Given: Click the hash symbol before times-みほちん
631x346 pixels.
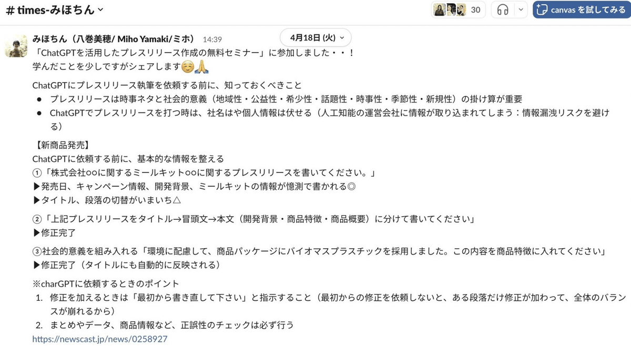Looking at the screenshot, I should [9, 10].
